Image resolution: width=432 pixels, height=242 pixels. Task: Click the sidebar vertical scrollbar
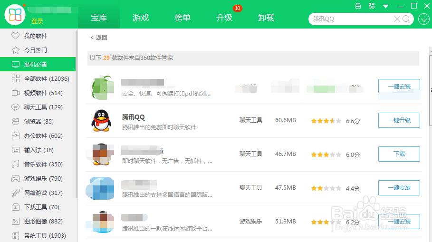(x=77, y=114)
